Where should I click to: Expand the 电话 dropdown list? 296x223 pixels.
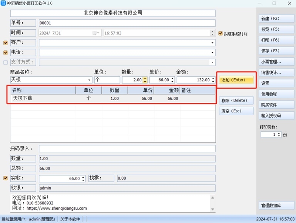(212, 53)
